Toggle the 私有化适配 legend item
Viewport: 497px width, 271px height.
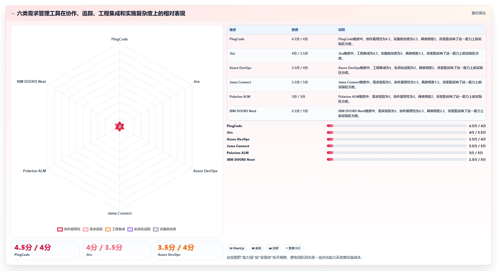(139, 229)
